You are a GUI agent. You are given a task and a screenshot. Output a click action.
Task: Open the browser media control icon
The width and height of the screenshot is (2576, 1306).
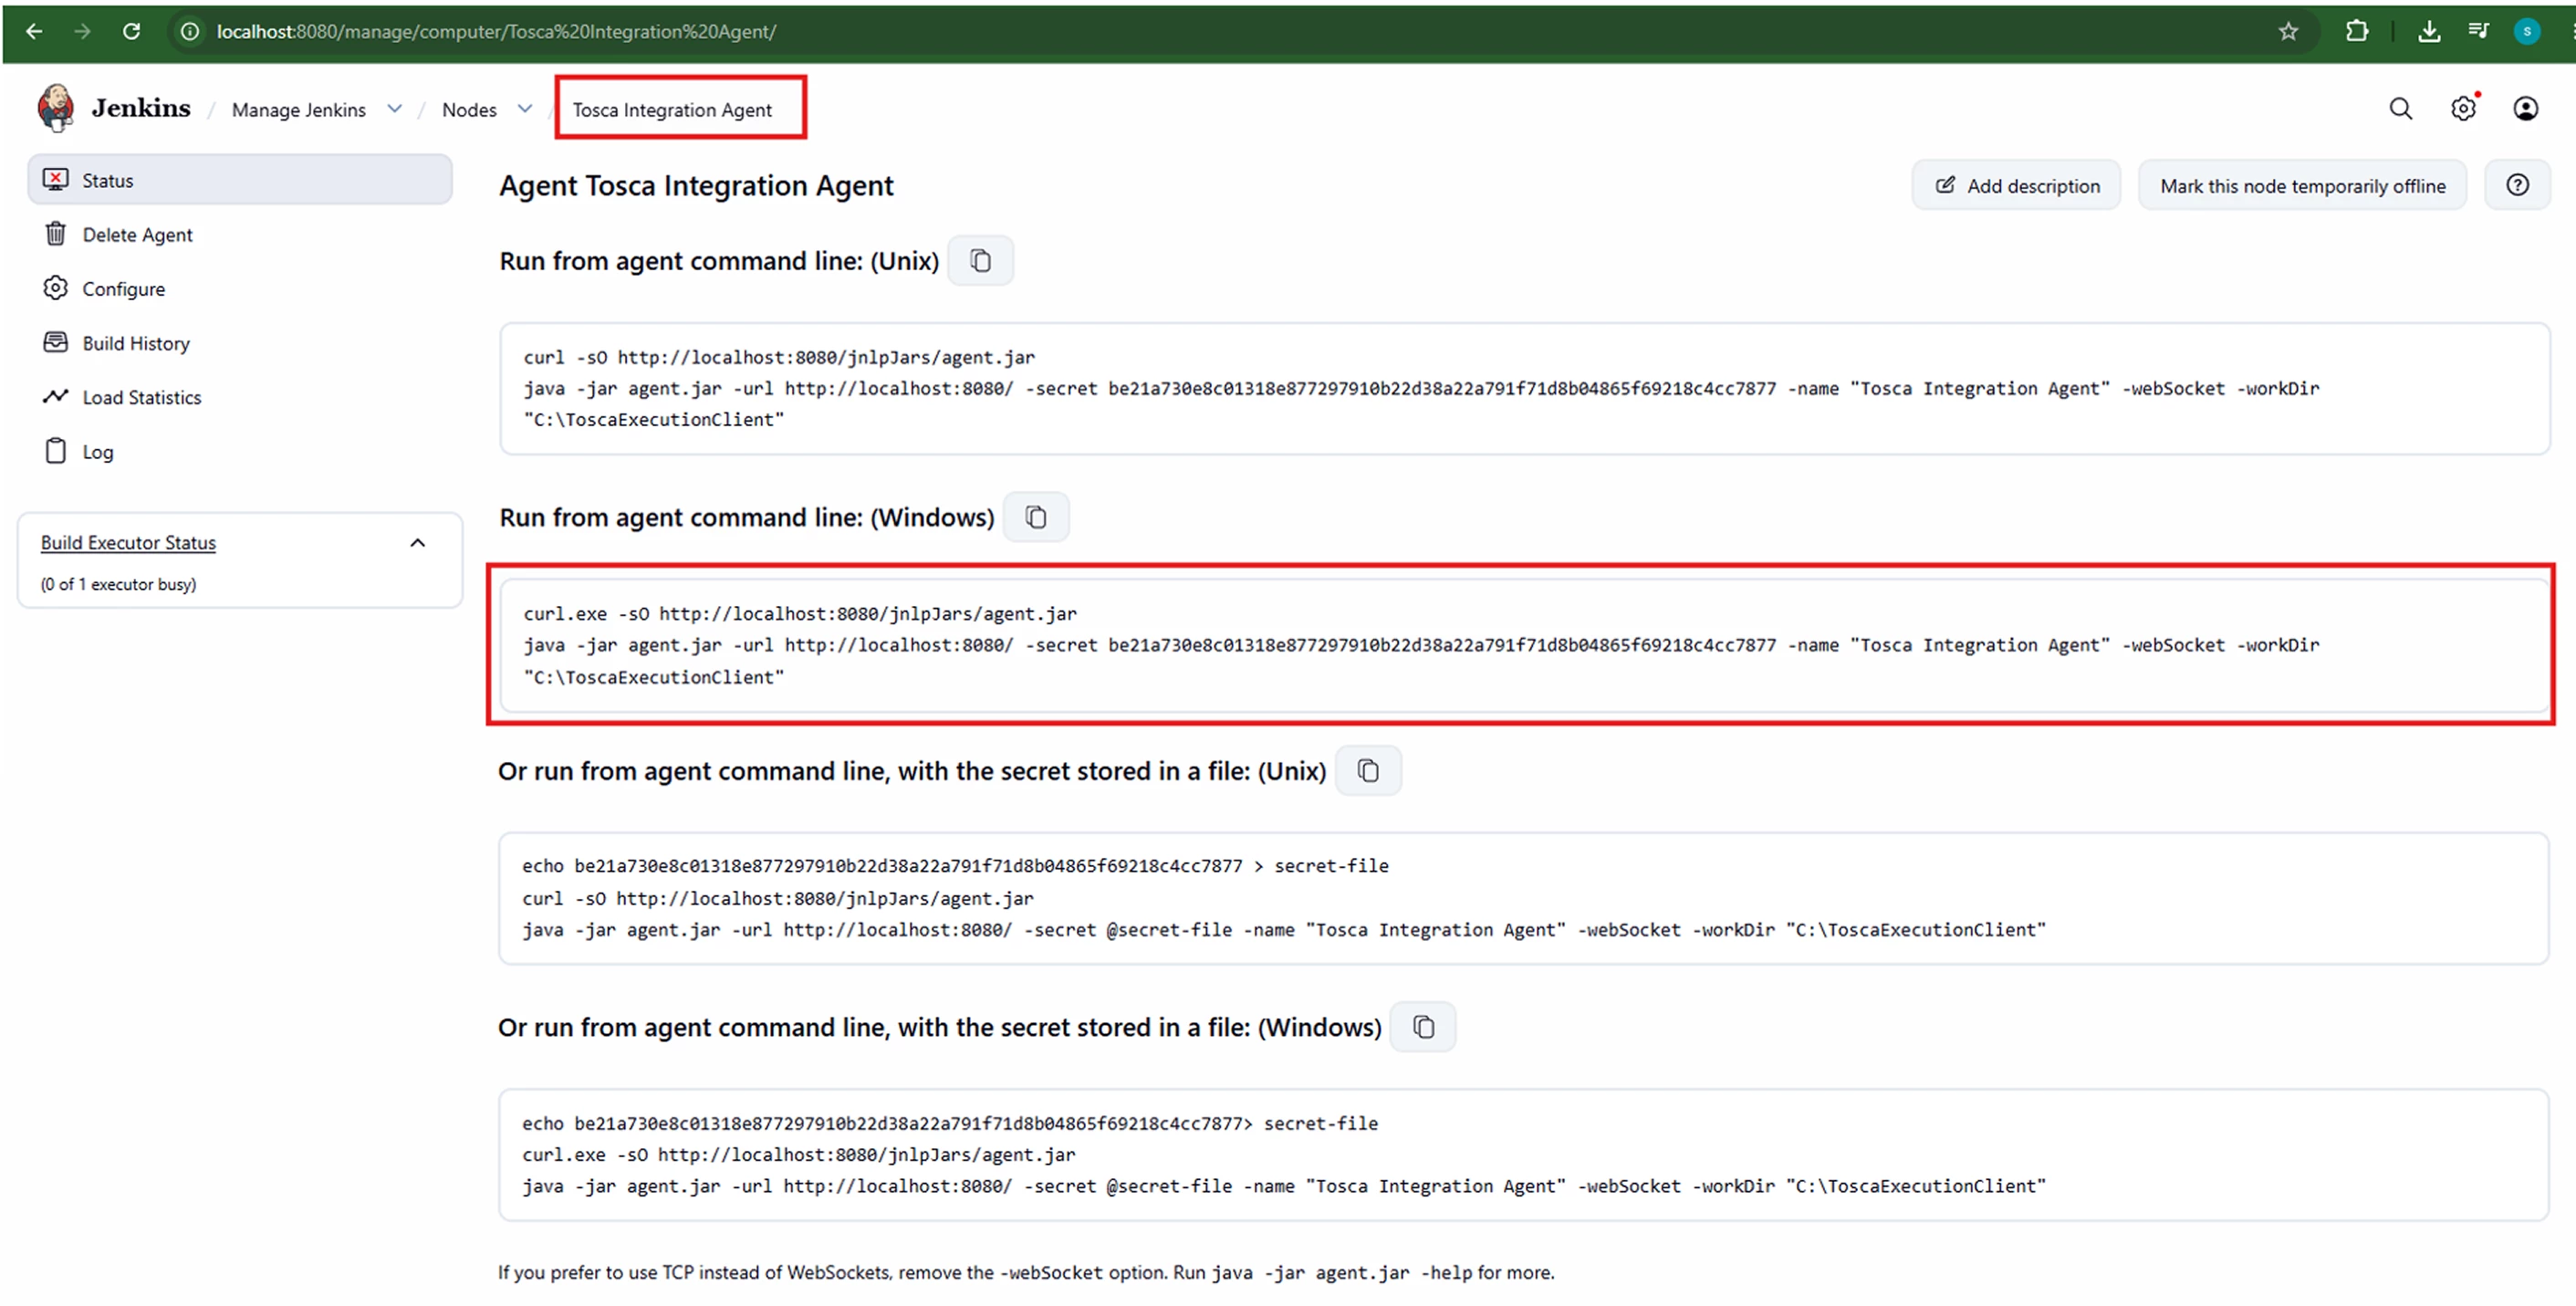point(2478,31)
